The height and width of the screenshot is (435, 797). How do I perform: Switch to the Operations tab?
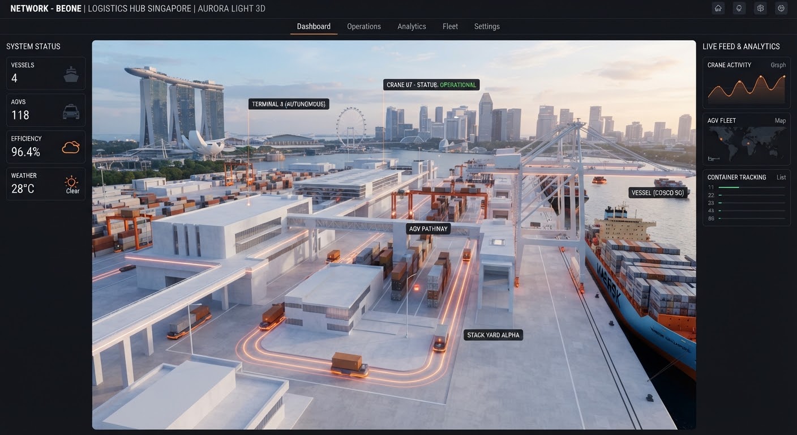[x=364, y=27]
